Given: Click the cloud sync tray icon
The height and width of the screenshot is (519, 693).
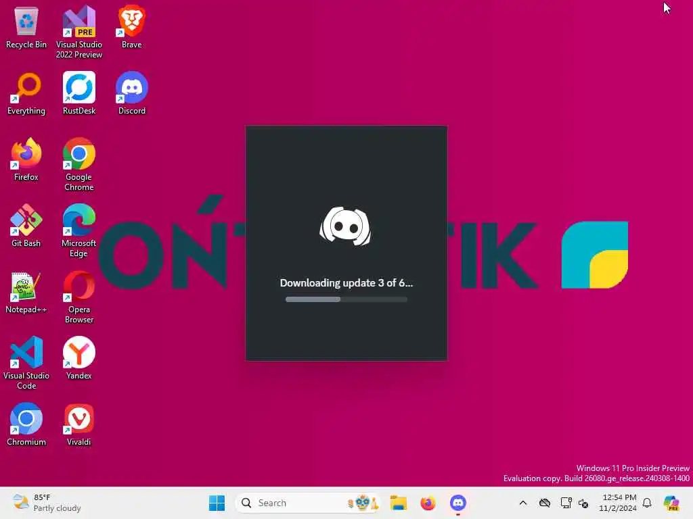Looking at the screenshot, I should point(545,503).
